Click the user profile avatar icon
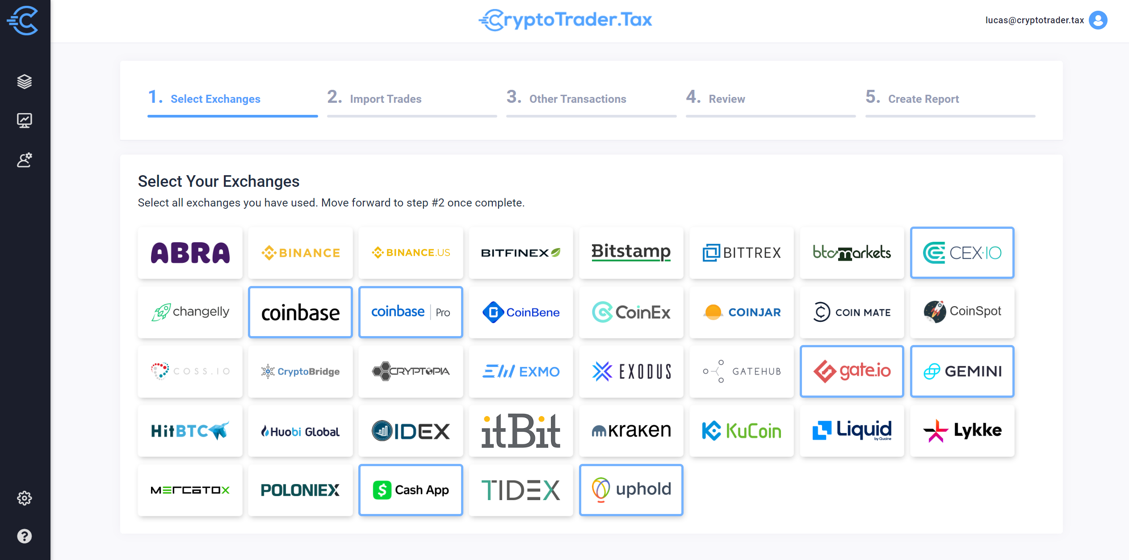This screenshot has height=560, width=1129. tap(1100, 20)
